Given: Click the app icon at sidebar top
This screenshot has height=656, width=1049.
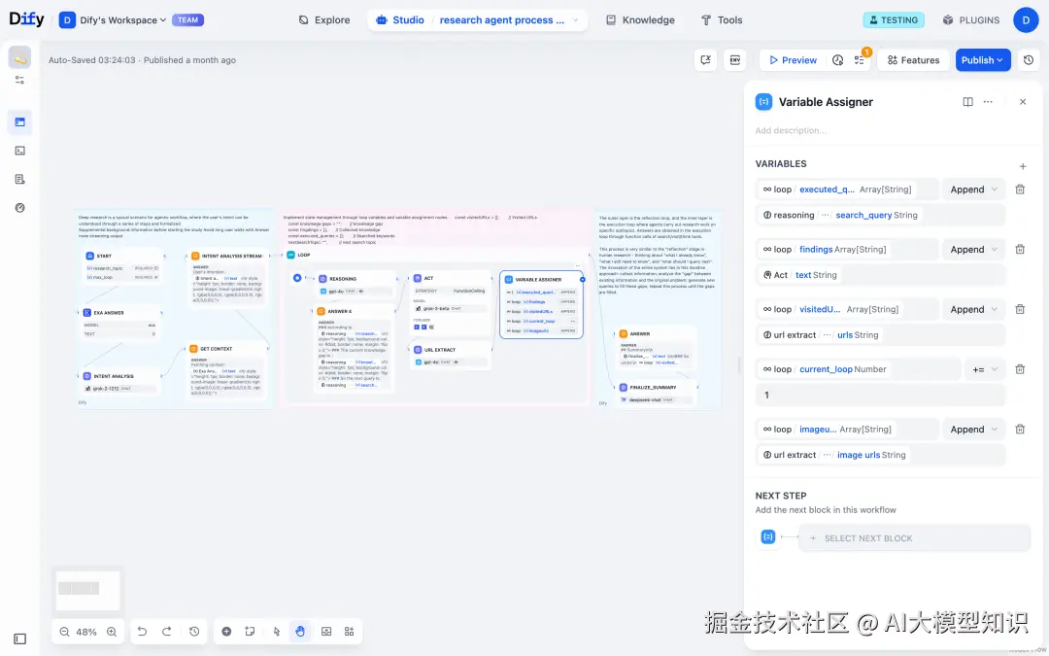Looking at the screenshot, I should [20, 57].
